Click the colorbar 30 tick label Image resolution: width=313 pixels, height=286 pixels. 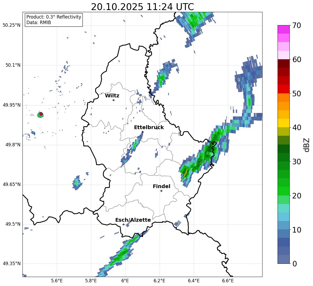[x=297, y=162]
